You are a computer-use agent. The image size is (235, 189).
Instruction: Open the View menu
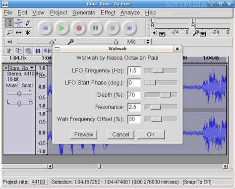click(x=38, y=13)
